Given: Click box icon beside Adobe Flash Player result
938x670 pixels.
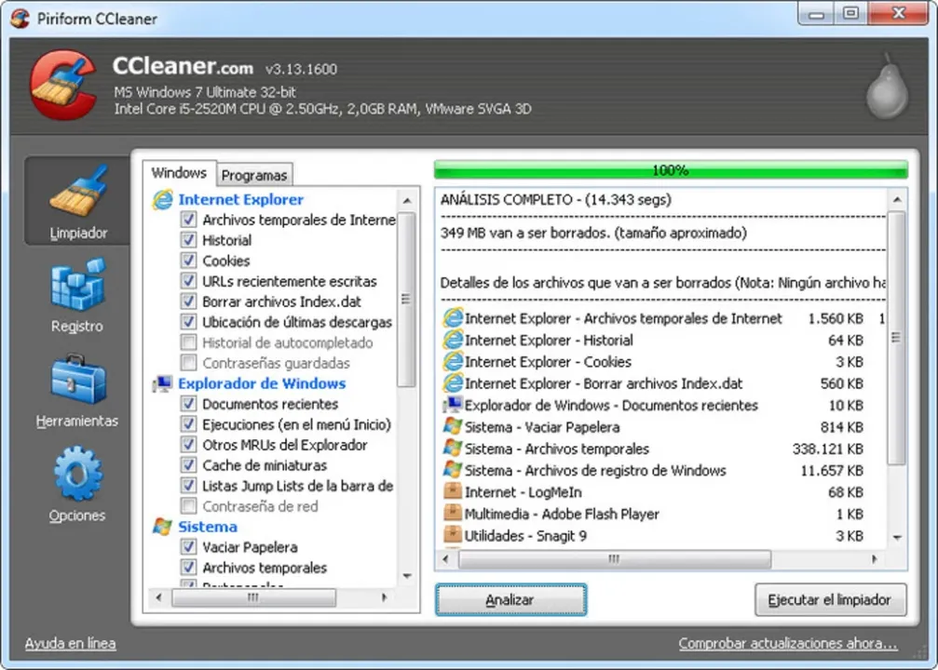Looking at the screenshot, I should coord(453,514).
